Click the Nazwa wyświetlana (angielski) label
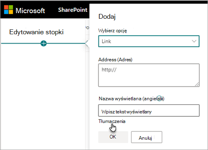 pyautogui.click(x=132, y=99)
